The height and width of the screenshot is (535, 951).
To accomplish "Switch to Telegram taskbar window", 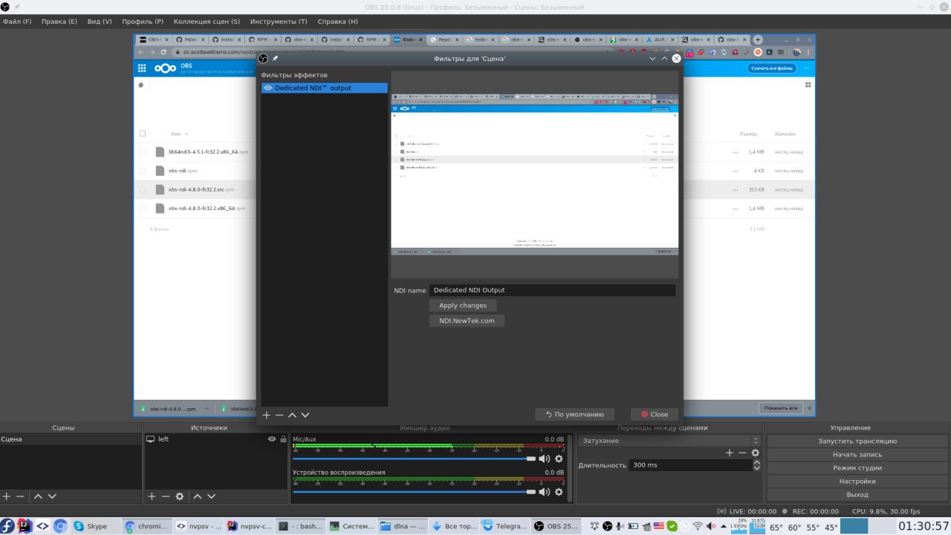I will tap(504, 526).
